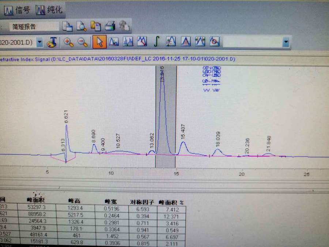329x247 pixels.
Task: Click the 峰宽 column header
Action: click(x=110, y=202)
